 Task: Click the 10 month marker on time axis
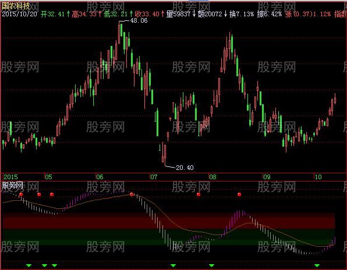tap(318, 177)
